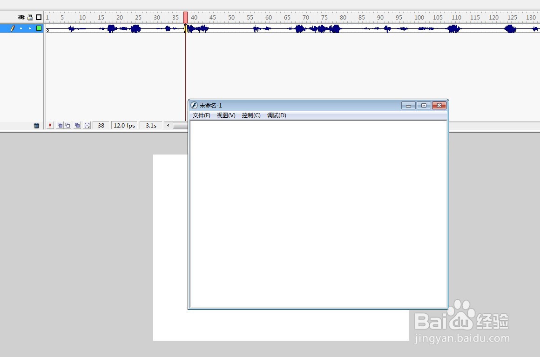Click the 12.0 fps frame rate field
The image size is (540, 357).
click(x=124, y=126)
